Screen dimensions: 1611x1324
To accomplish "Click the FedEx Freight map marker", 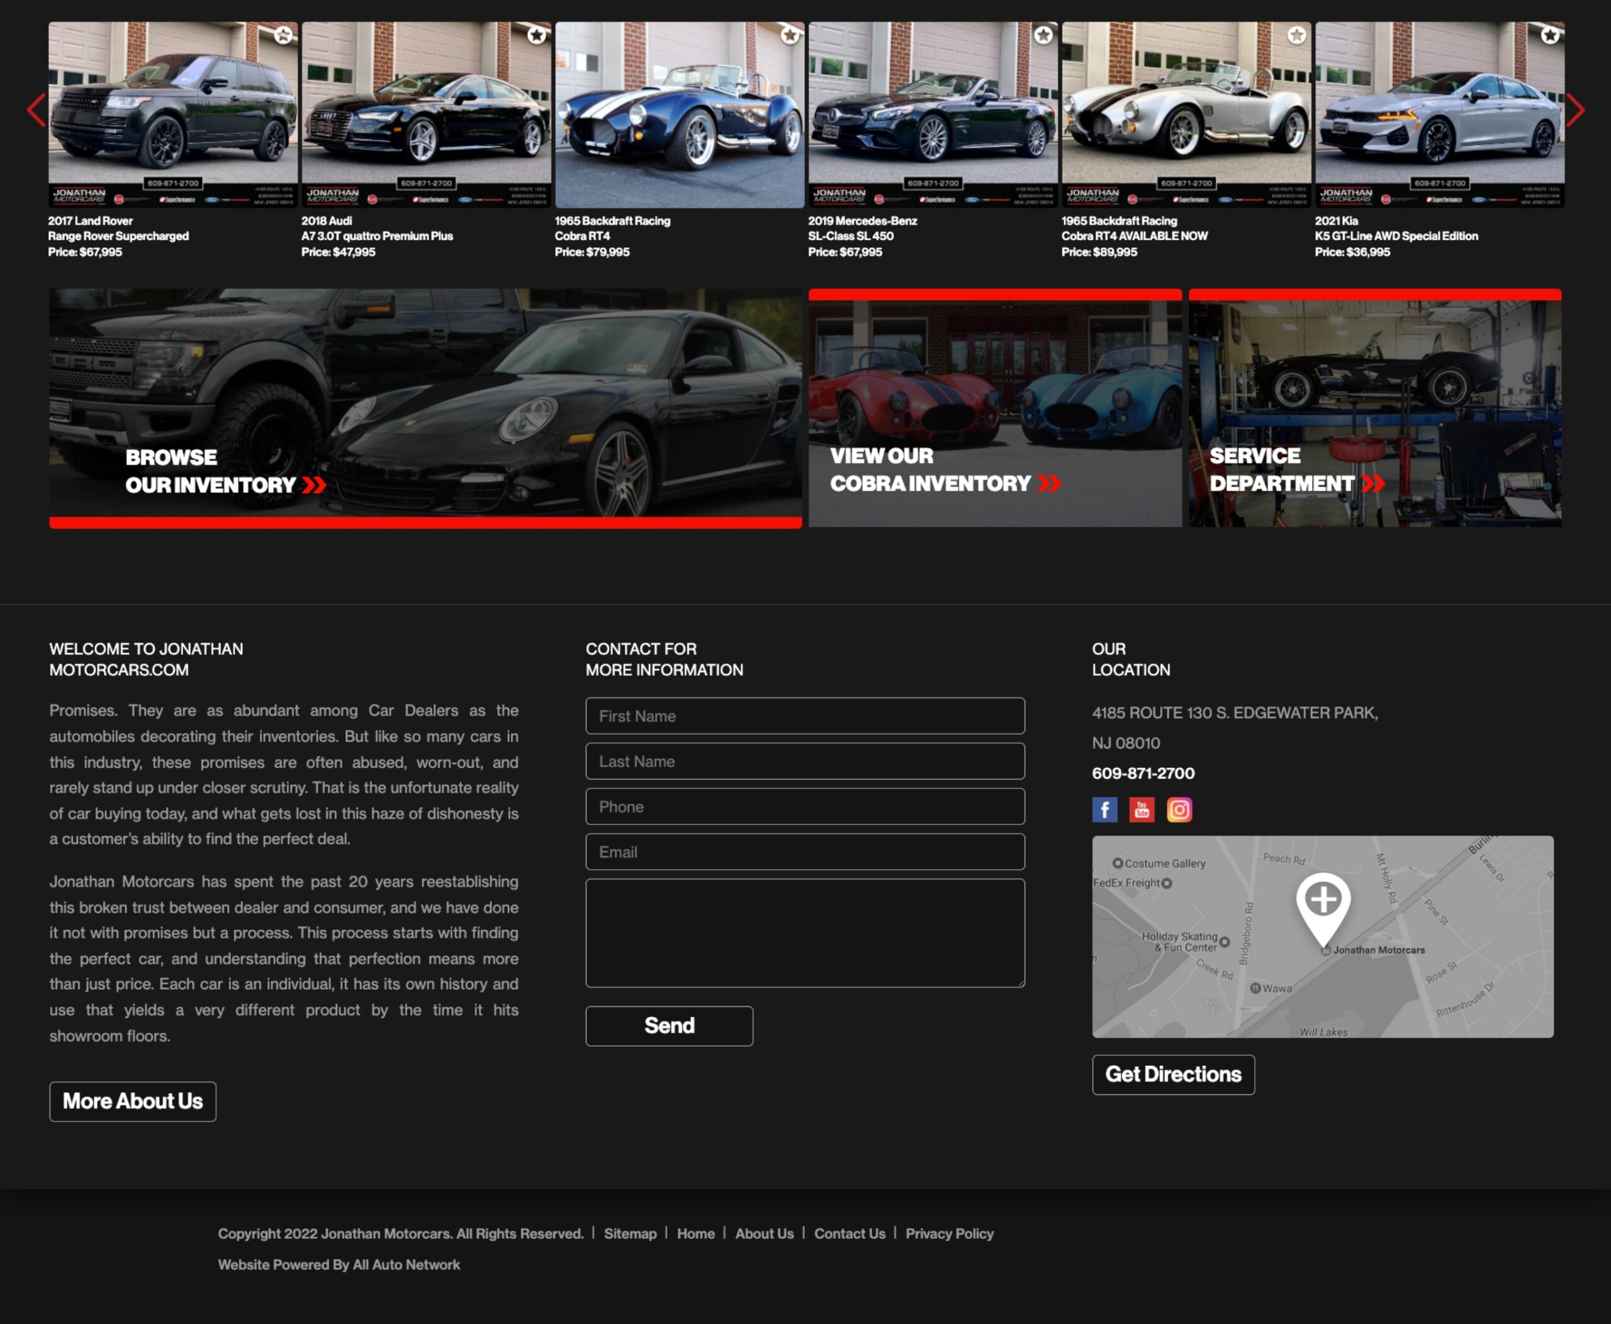I will (1166, 883).
